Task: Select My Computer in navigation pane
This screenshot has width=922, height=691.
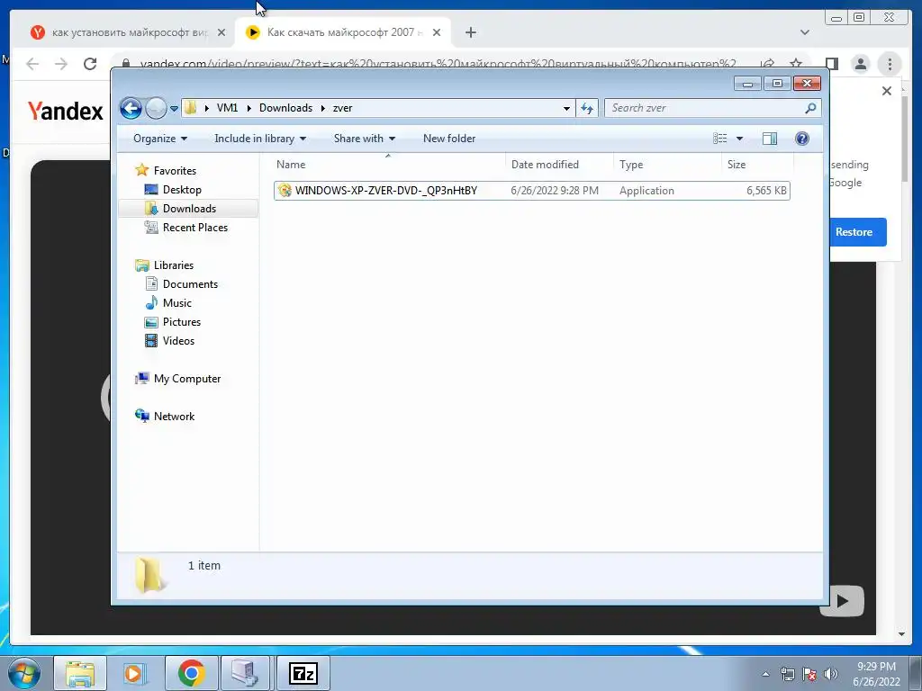Action: tap(187, 379)
